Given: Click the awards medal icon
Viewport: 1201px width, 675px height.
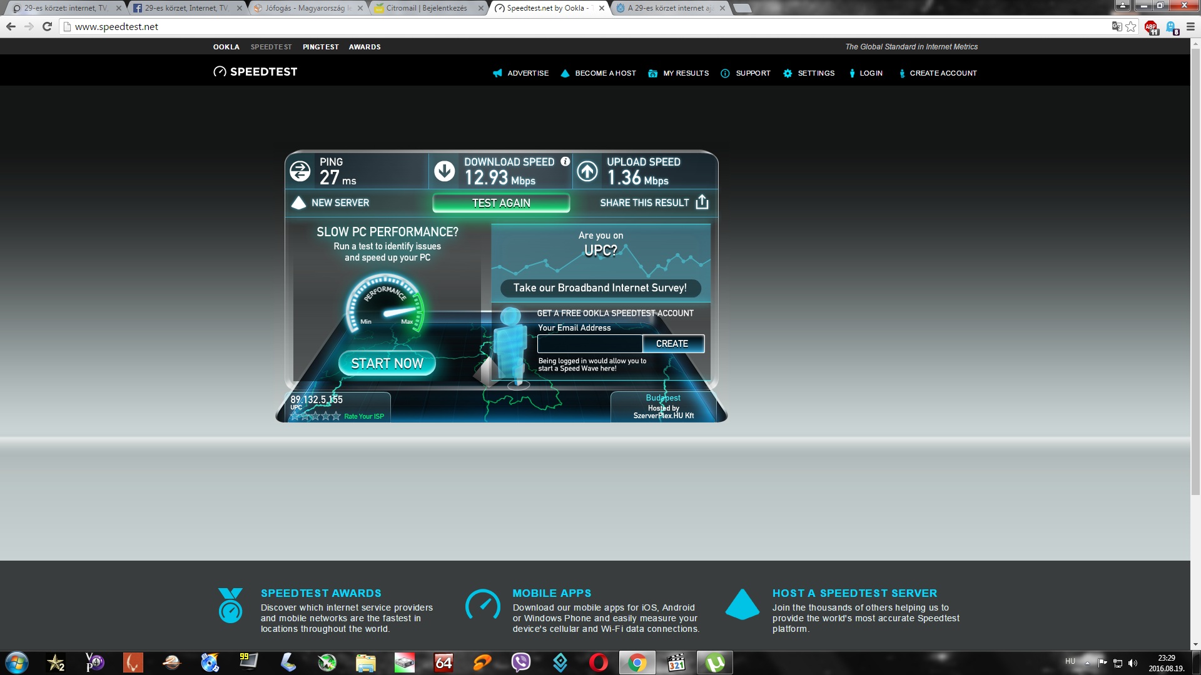Looking at the screenshot, I should point(230,605).
